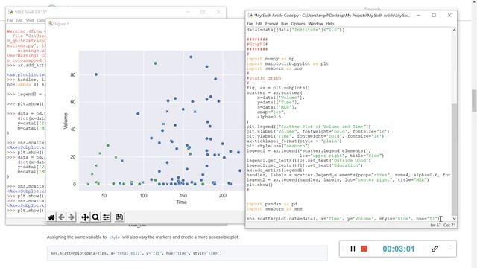
Task: Go back to previous plot view
Action: coord(61,217)
